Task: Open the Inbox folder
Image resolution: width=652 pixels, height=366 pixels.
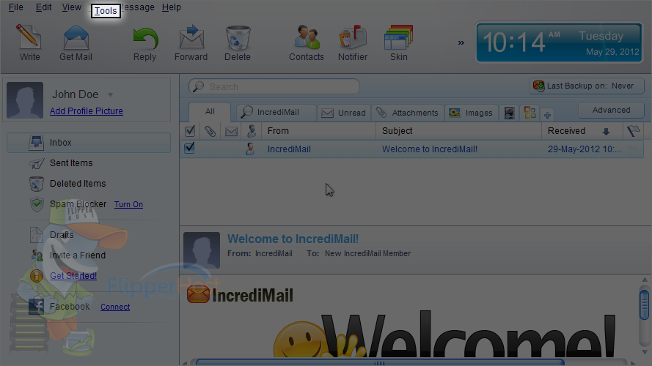Action: click(x=89, y=142)
